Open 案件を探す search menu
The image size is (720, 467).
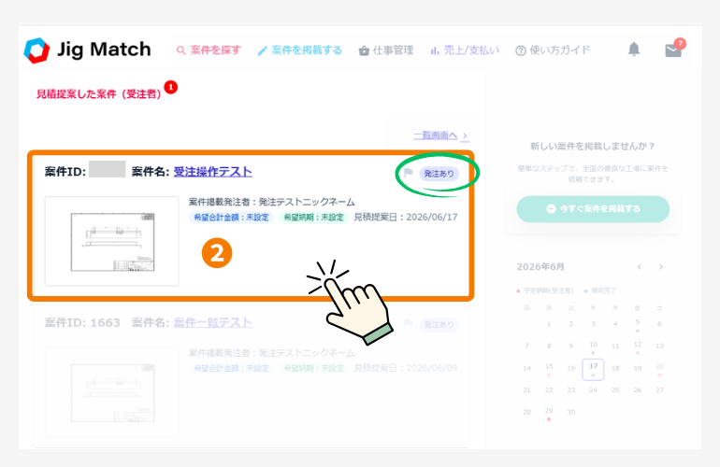[x=209, y=50]
